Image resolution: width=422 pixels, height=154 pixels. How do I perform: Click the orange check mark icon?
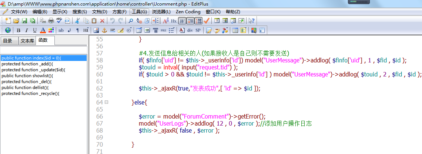[x=207, y=21]
